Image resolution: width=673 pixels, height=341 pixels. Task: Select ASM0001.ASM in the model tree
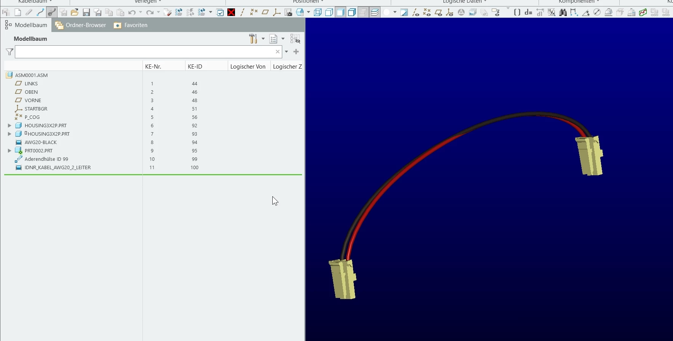(x=31, y=75)
